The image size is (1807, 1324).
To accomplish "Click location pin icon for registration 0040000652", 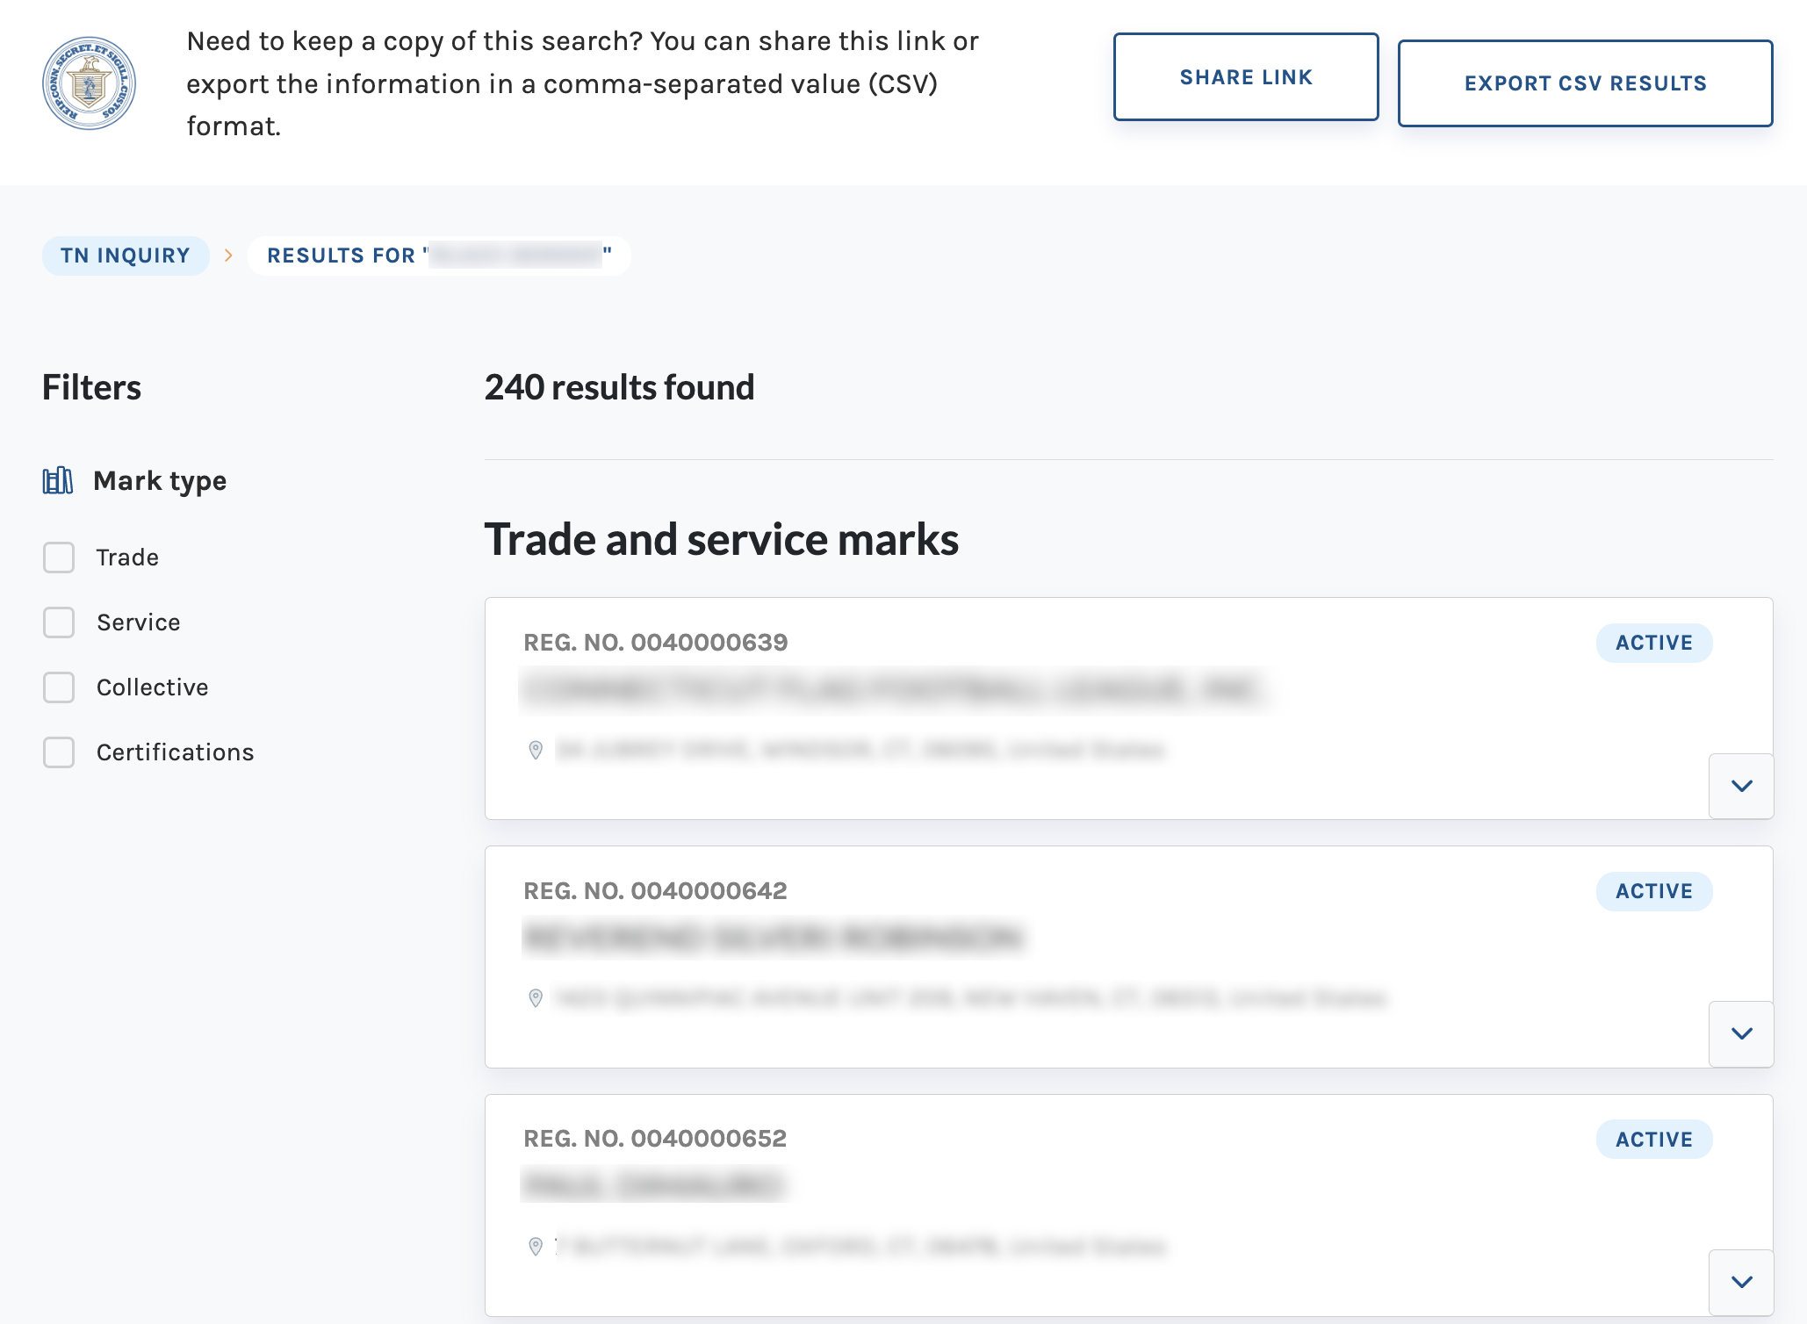I will [536, 1247].
